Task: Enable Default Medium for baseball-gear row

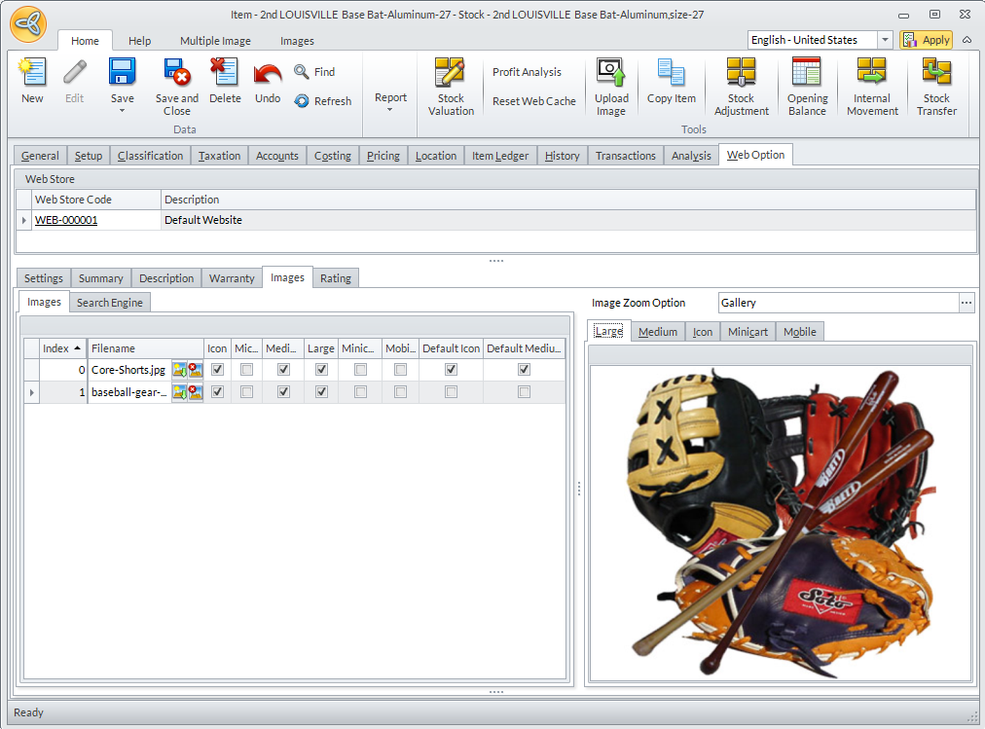Action: pos(525,392)
